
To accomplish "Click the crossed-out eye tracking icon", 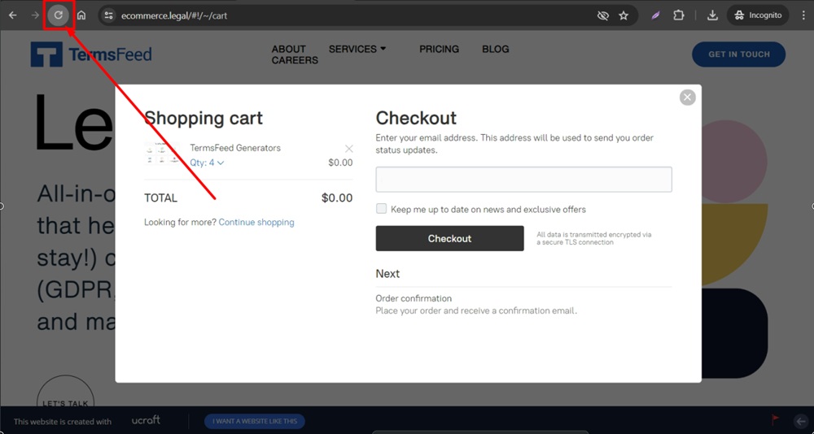I will tap(602, 15).
